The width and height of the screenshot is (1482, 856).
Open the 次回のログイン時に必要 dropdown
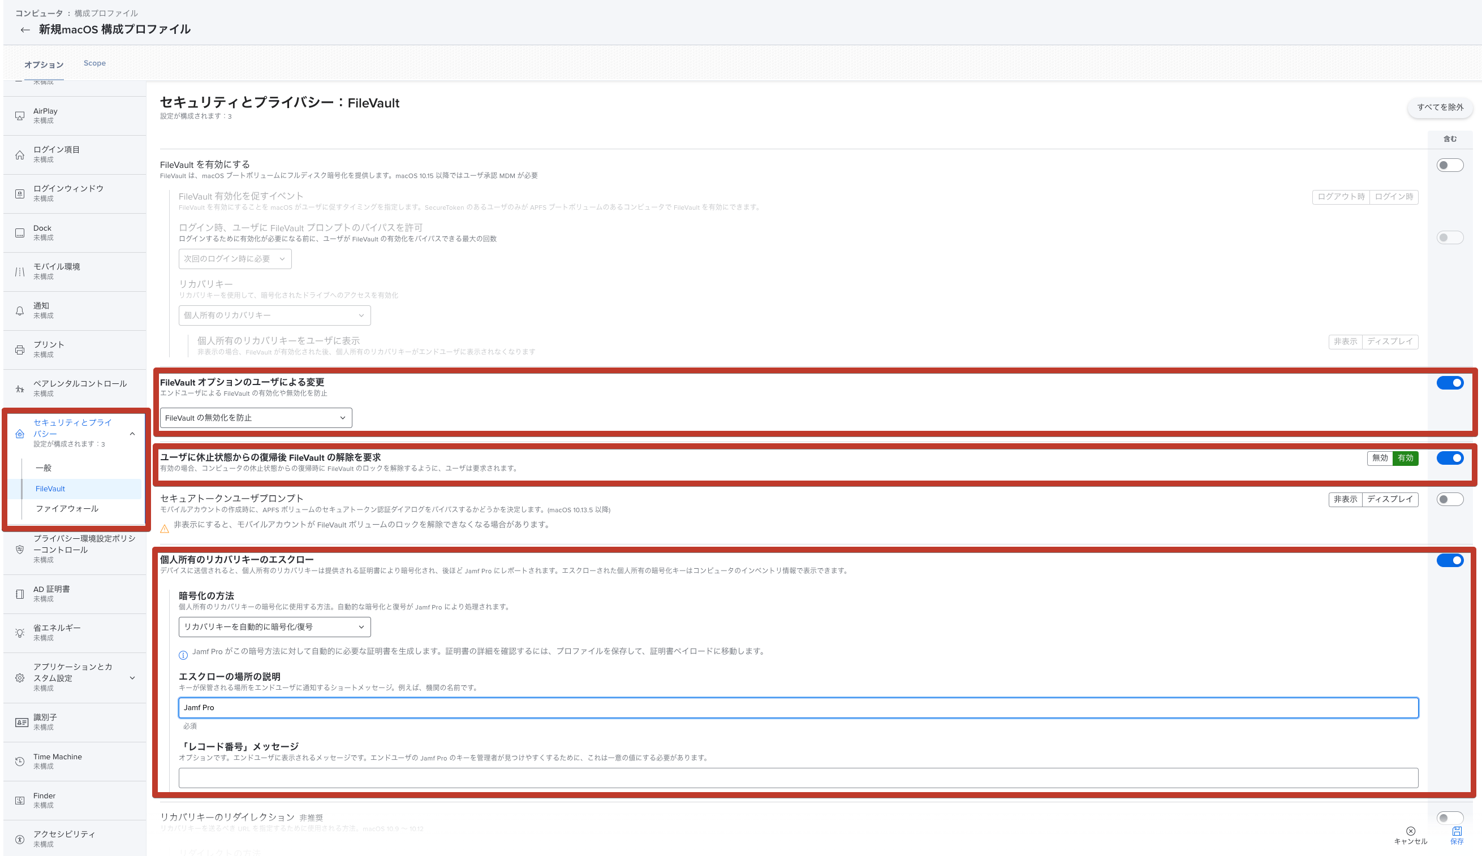[235, 259]
